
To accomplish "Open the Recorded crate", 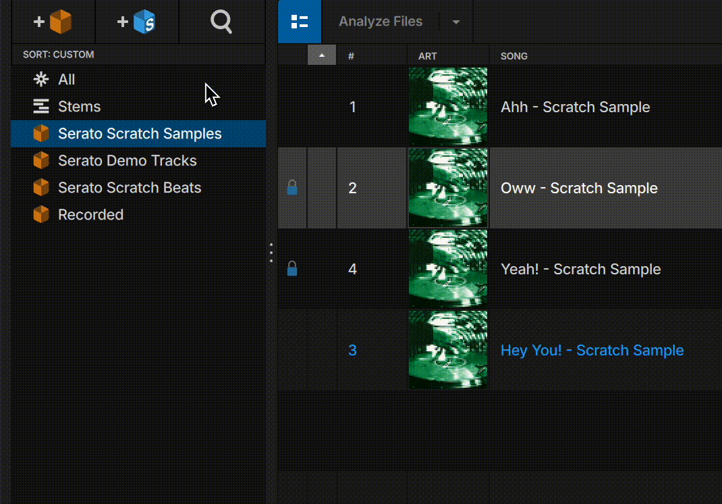I will (138, 214).
